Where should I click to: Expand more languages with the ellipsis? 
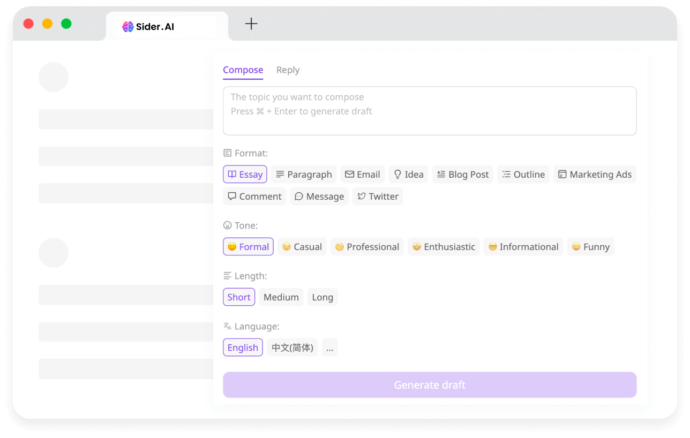(329, 348)
